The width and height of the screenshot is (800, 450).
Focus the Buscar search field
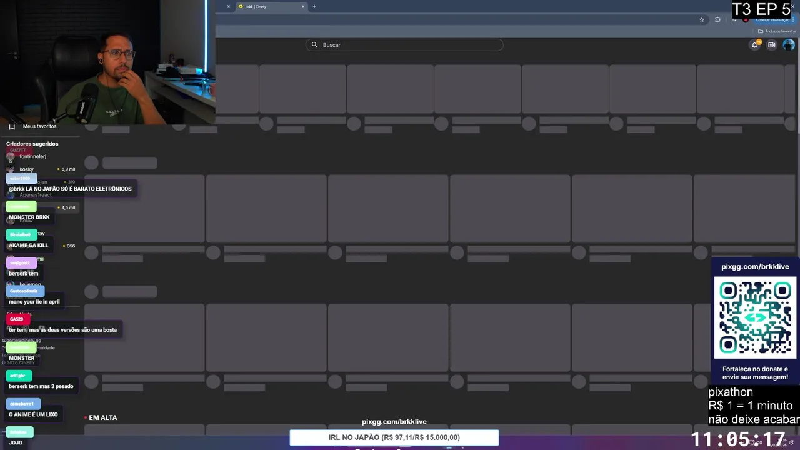(x=404, y=45)
